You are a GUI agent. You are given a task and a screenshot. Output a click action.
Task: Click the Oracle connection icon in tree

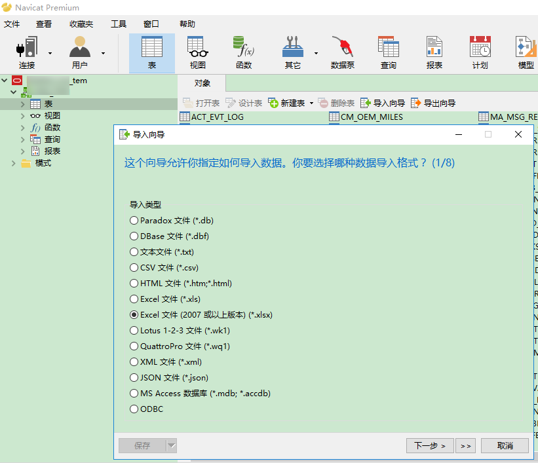[17, 81]
